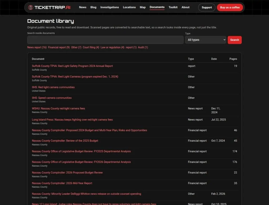The image size is (269, 205).
Task: Click the Document library heading
Action: click(x=50, y=21)
